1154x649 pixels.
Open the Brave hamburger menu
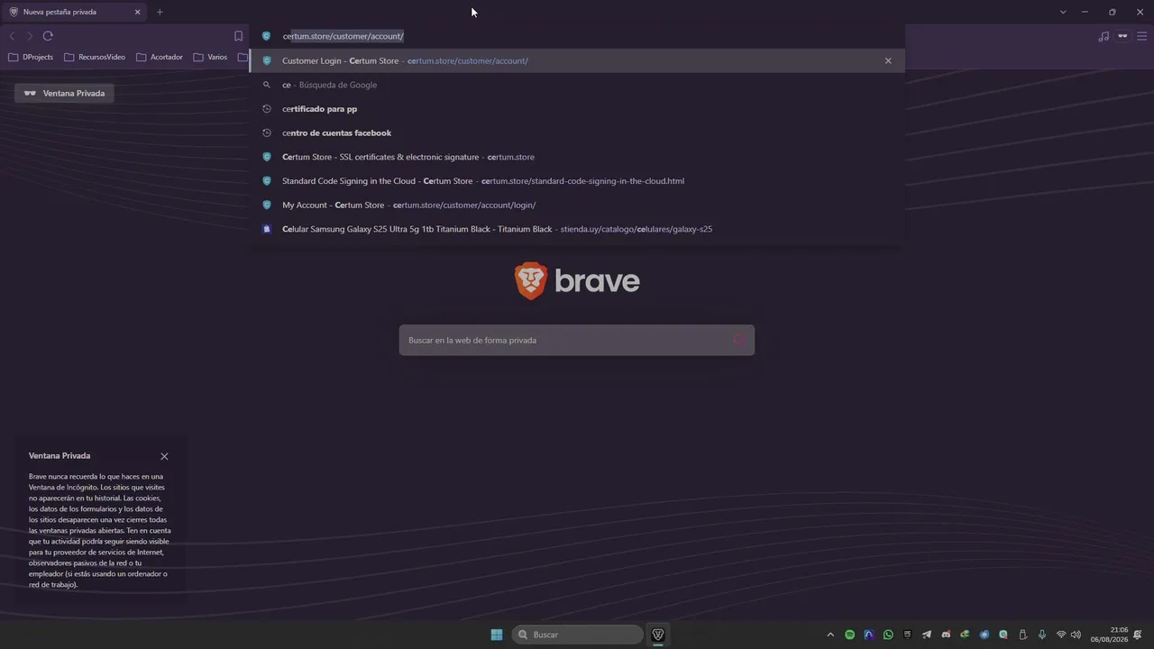[1141, 36]
